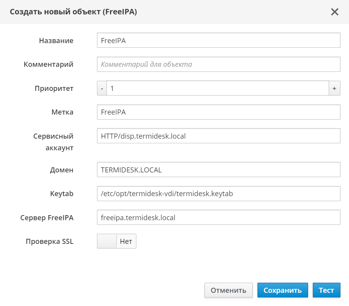Close the FreeIPA creation dialog

tap(335, 12)
